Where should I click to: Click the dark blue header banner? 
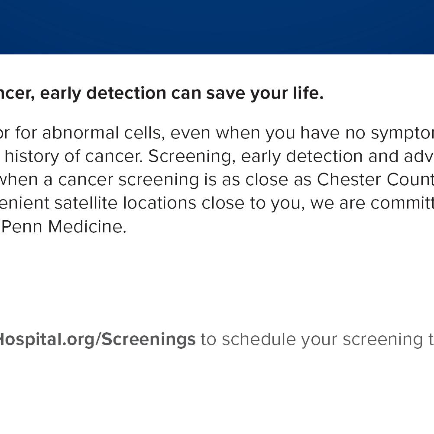point(217,27)
